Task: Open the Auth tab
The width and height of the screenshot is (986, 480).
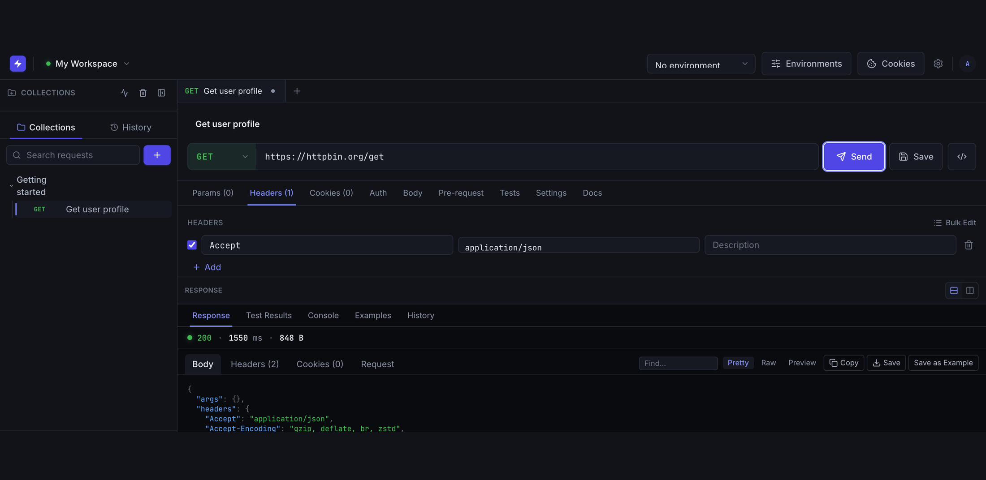Action: coord(378,193)
